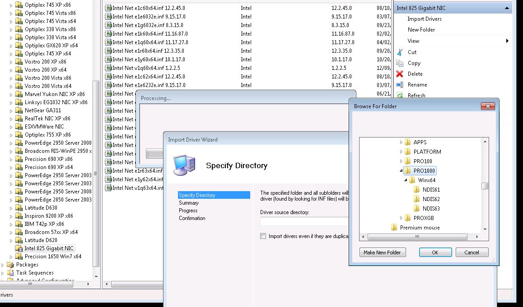Expand the PROXGB folder node

(x=401, y=218)
